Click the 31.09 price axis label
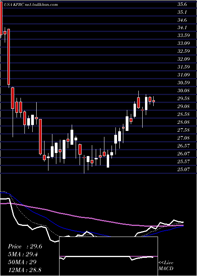Viewport: 197px width, 276px height. (183, 75)
